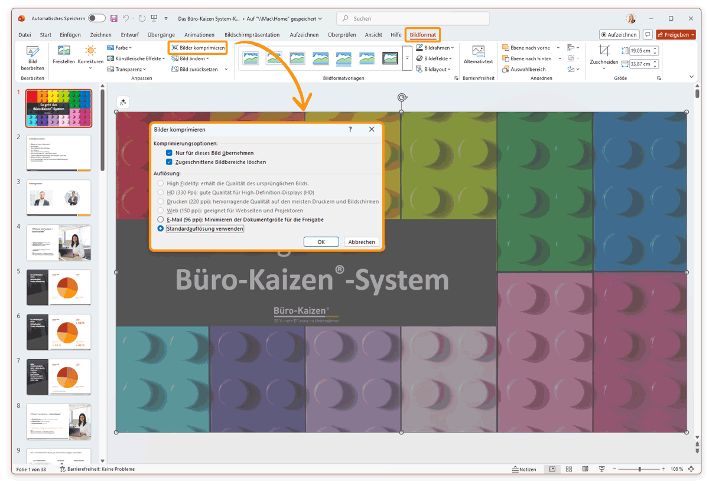Select slide 5 thumbnail in the panel
Image resolution: width=709 pixels, height=485 pixels.
pos(58,287)
